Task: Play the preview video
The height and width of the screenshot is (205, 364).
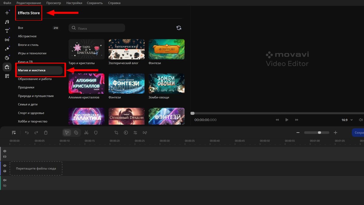Action: (287, 120)
